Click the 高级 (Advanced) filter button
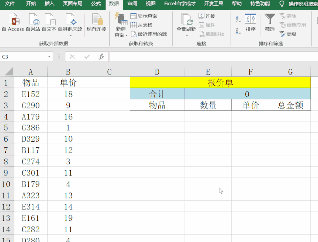This screenshot has height=242, width=318. click(288, 34)
